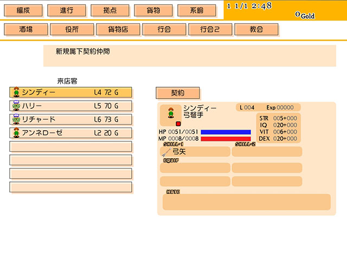Click the small red square under portrait
Viewport: 347px width, 267px height.
pyautogui.click(x=178, y=124)
